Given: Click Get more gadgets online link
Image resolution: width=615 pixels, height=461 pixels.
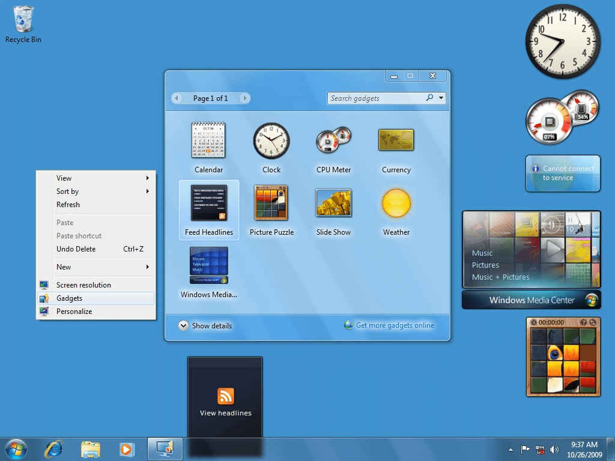Looking at the screenshot, I should point(395,325).
